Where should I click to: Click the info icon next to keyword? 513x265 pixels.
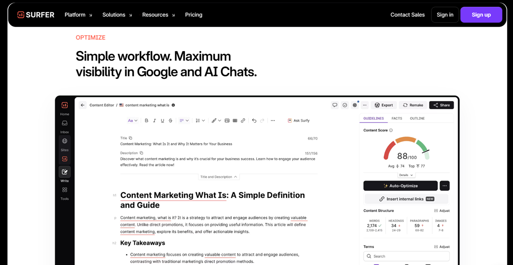coord(173,105)
